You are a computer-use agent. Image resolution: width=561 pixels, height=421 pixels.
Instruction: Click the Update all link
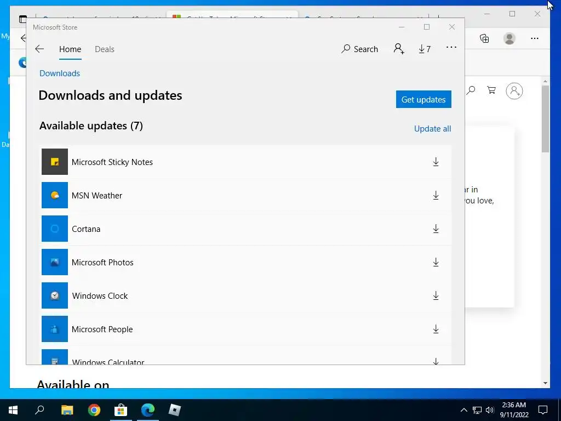pyautogui.click(x=433, y=129)
